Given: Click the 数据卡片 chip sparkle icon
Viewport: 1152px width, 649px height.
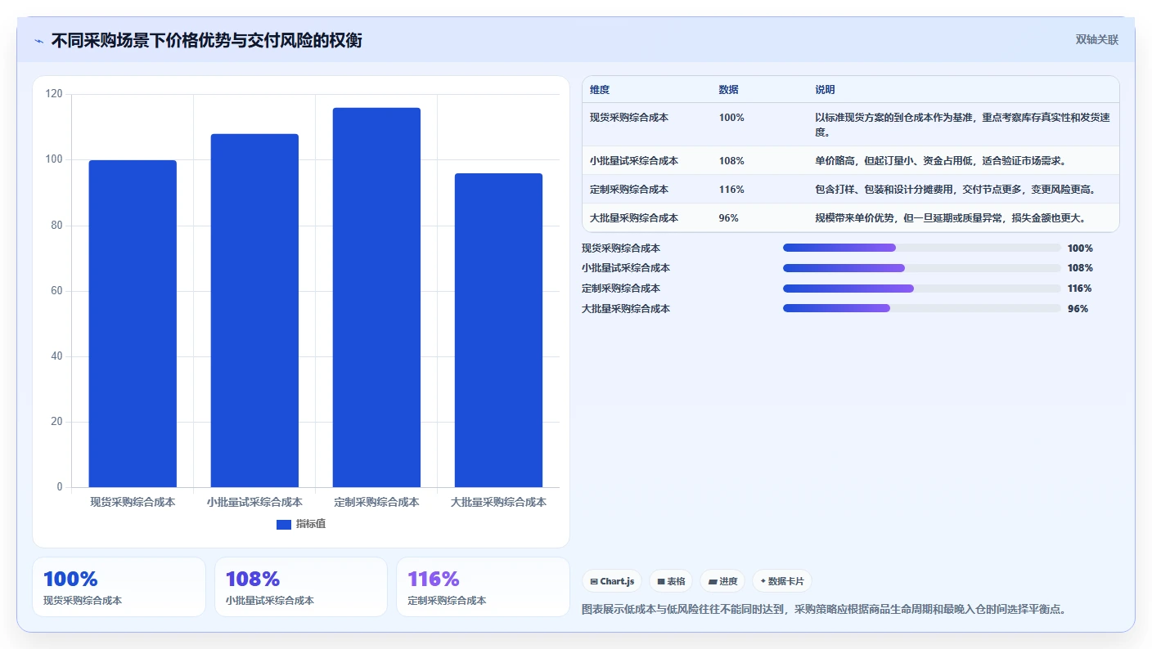Looking at the screenshot, I should [763, 581].
